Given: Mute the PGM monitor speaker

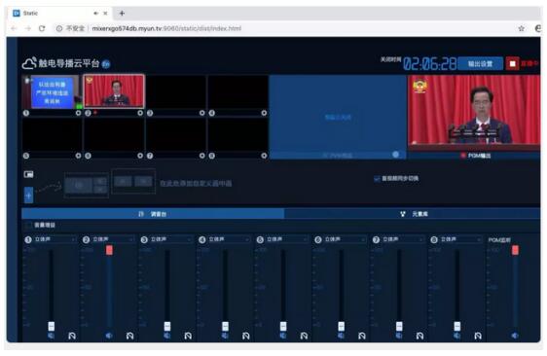Looking at the screenshot, I should pos(515,336).
